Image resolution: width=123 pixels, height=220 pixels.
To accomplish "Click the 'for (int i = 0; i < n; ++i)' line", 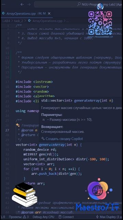I will [52, 169].
